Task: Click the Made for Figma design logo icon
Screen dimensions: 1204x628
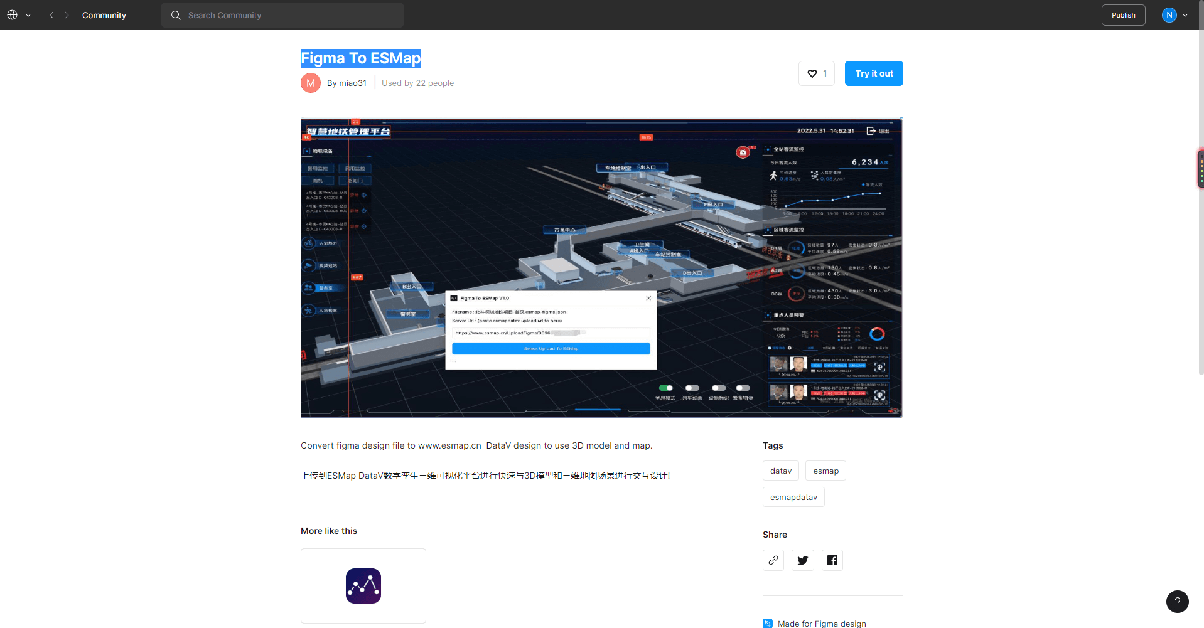Action: coord(767,623)
